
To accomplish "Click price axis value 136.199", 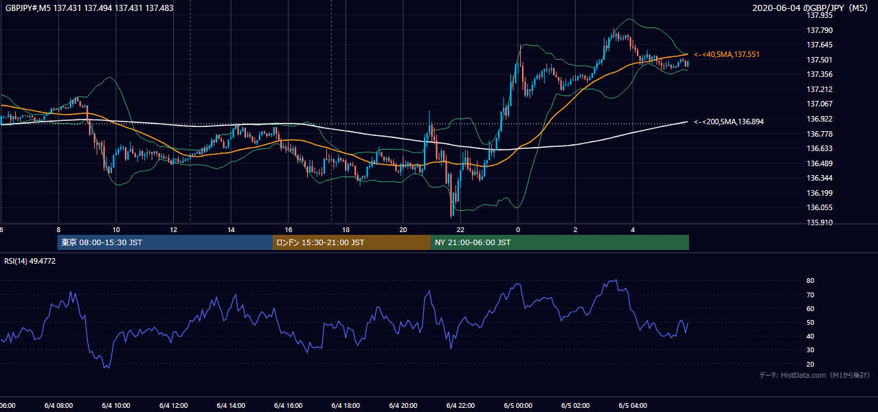I will point(819,193).
